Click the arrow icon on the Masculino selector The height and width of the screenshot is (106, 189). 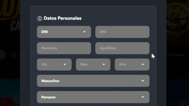pos(143,81)
